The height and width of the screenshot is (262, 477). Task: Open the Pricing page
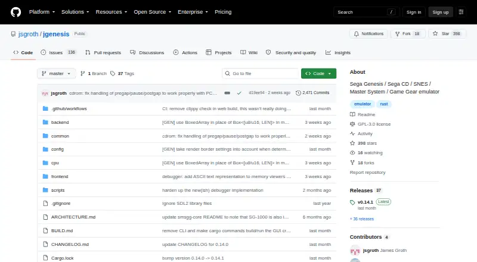point(223,12)
